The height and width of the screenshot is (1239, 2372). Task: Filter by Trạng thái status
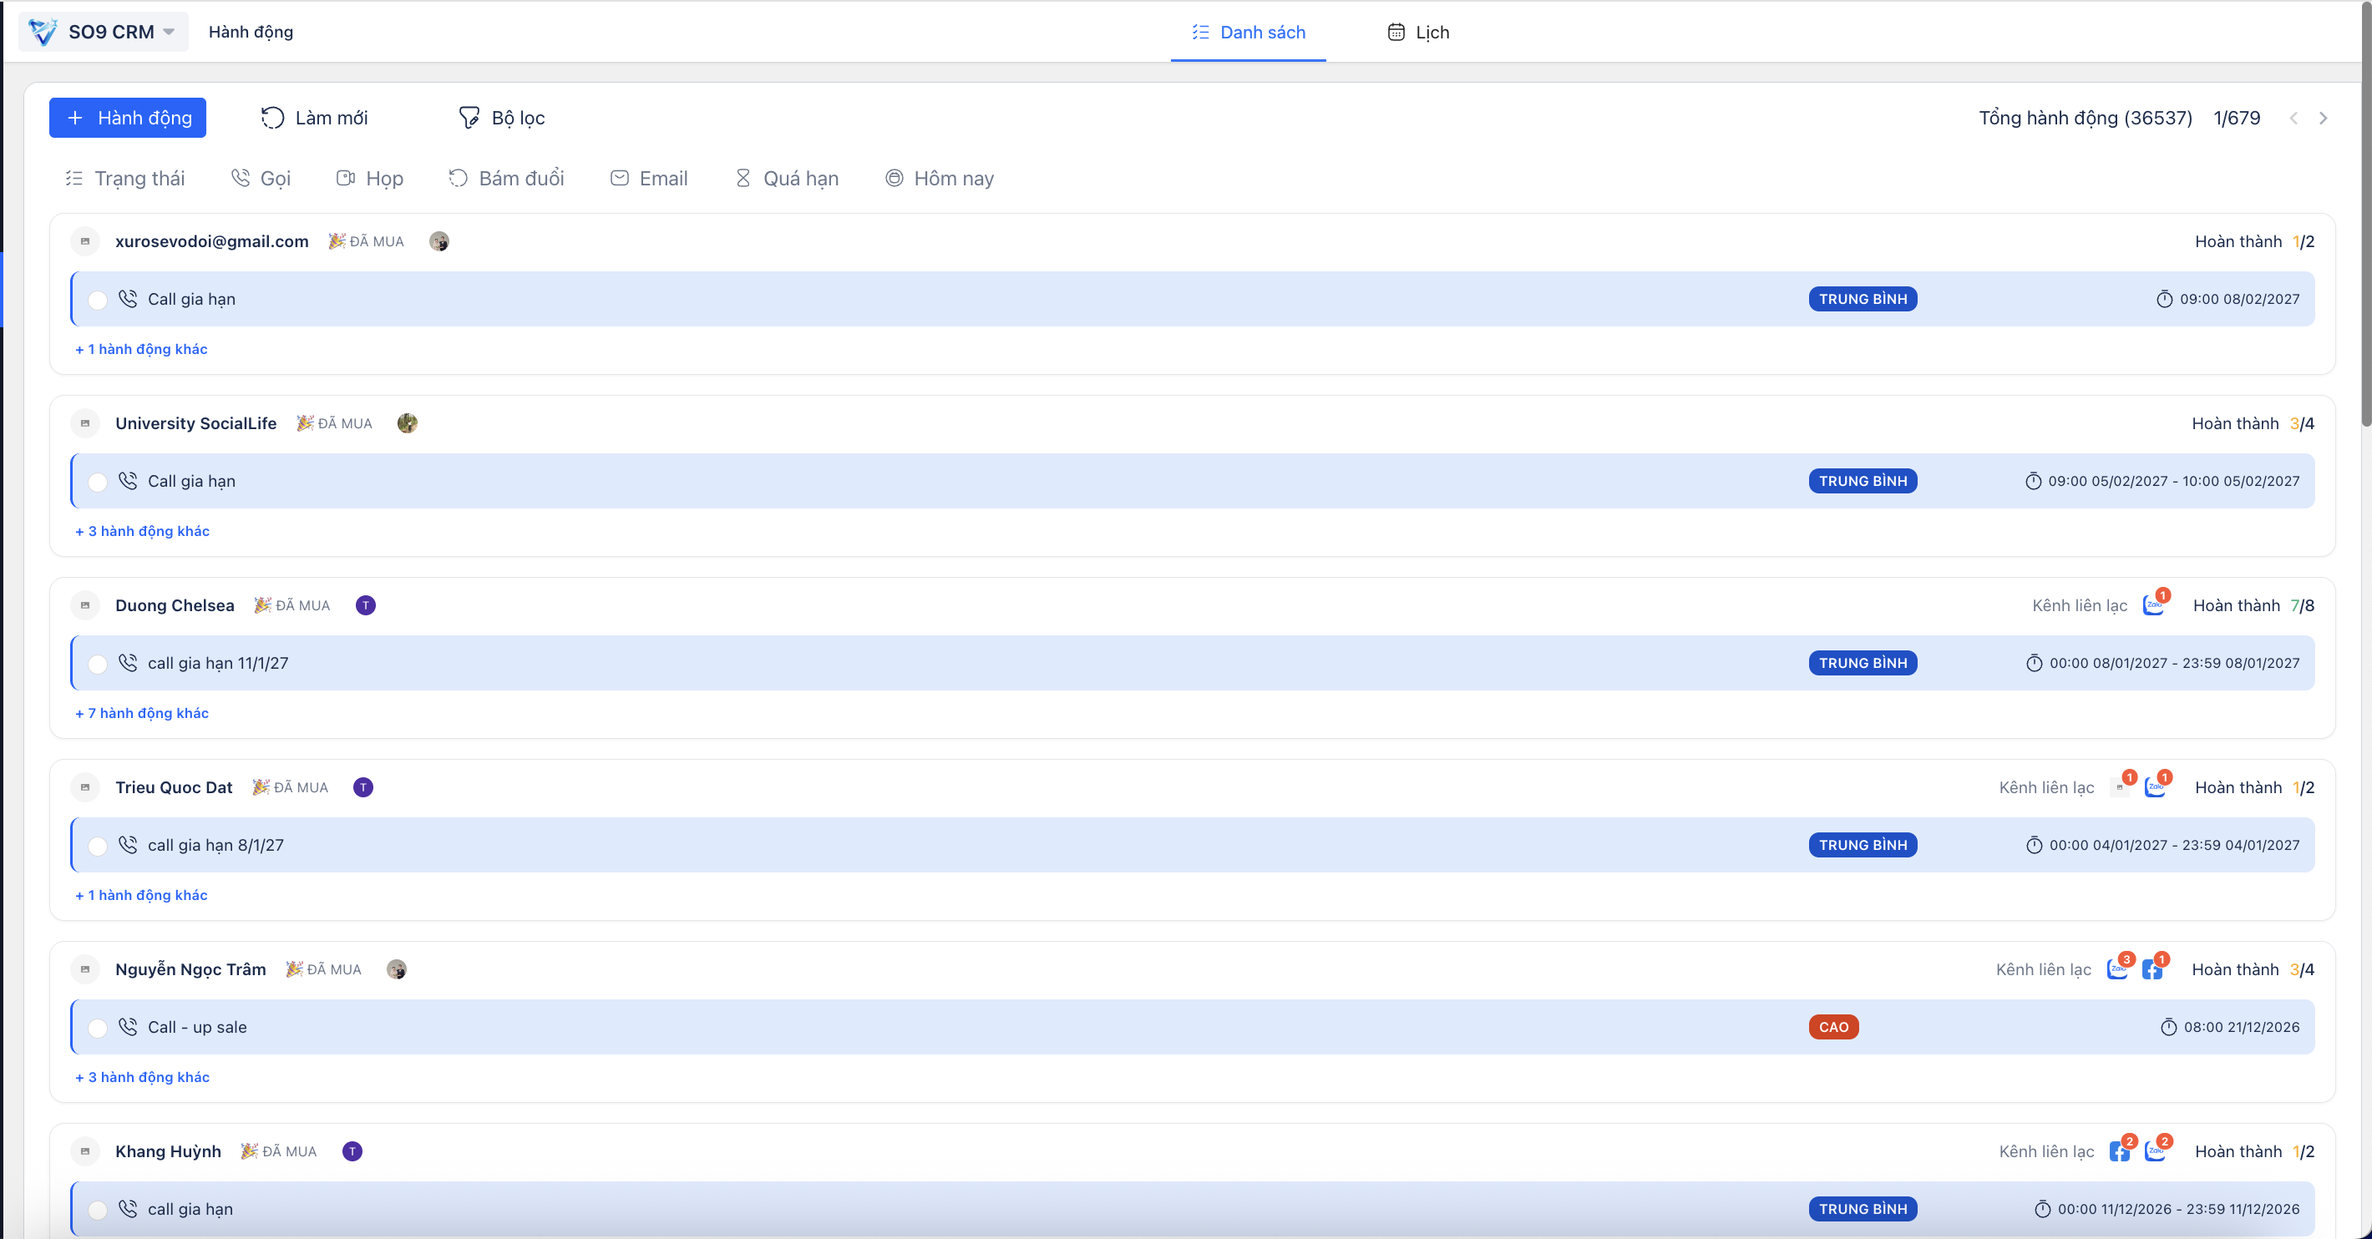125,179
